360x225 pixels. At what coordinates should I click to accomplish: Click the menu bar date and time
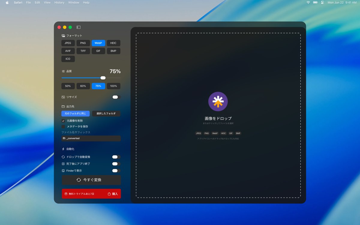(x=342, y=2)
